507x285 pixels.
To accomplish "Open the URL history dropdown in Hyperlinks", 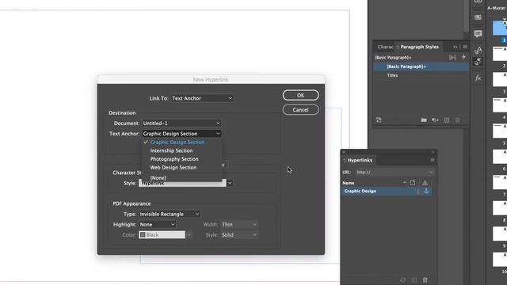I will (x=431, y=173).
